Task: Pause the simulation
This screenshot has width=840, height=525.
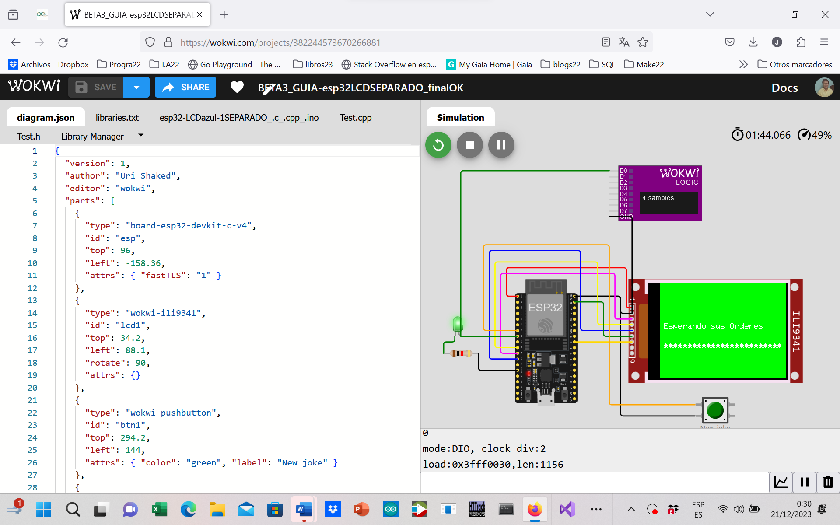Action: [501, 145]
